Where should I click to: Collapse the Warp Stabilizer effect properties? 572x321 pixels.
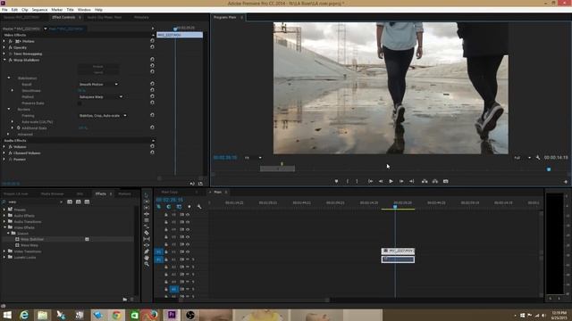(4, 60)
